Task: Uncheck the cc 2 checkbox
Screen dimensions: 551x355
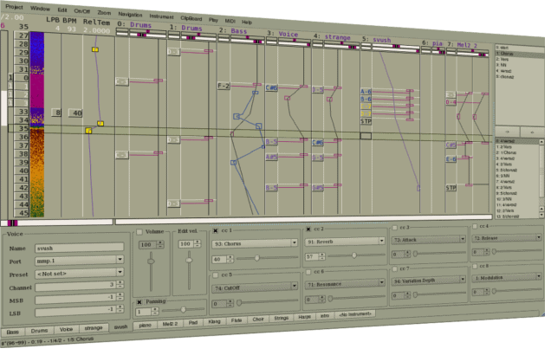Action: 308,229
